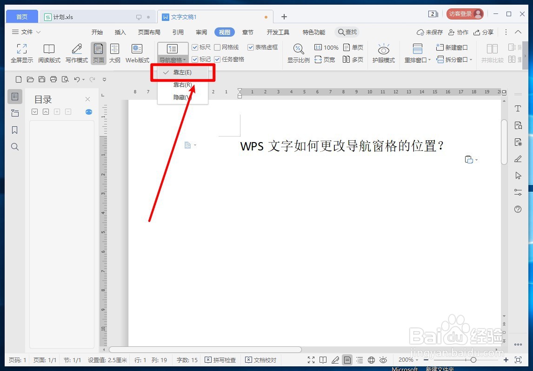The width and height of the screenshot is (533, 371).
Task: Show multiple pages (多页)
Action: 353,60
